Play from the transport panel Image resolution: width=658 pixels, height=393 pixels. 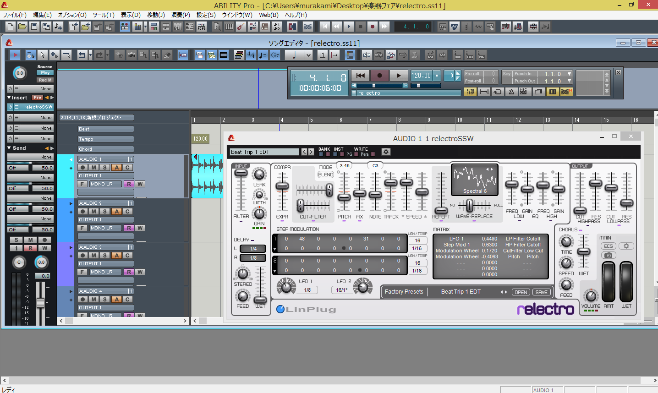point(399,76)
